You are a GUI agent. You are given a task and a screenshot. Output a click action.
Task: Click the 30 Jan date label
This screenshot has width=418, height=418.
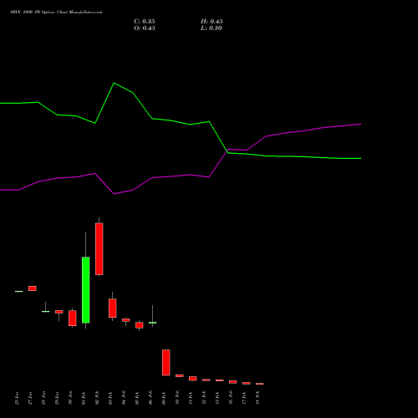pyautogui.click(x=70, y=398)
